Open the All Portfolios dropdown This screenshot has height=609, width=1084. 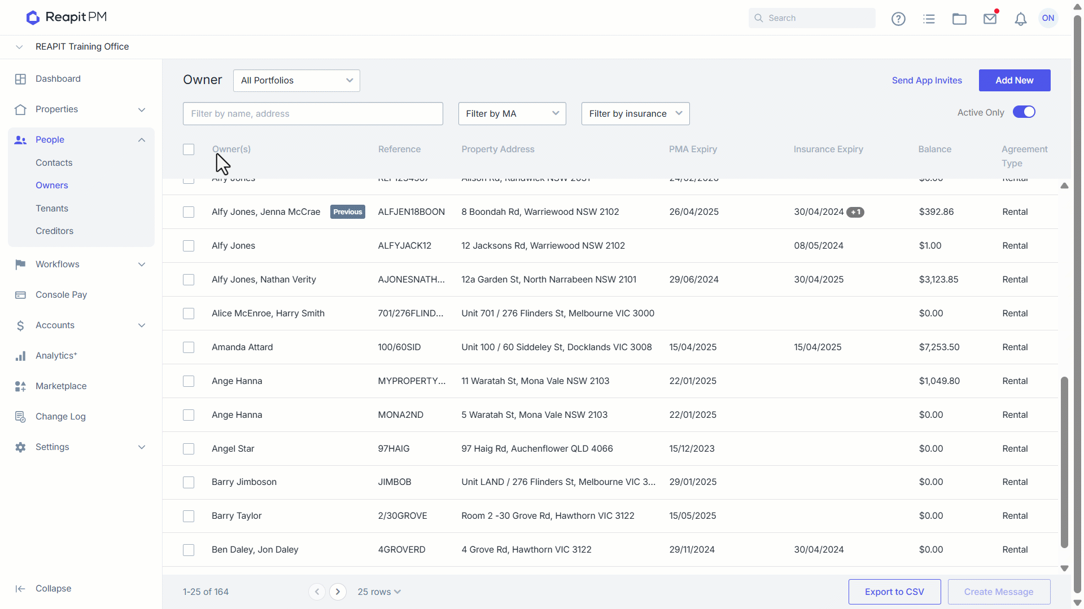point(296,81)
